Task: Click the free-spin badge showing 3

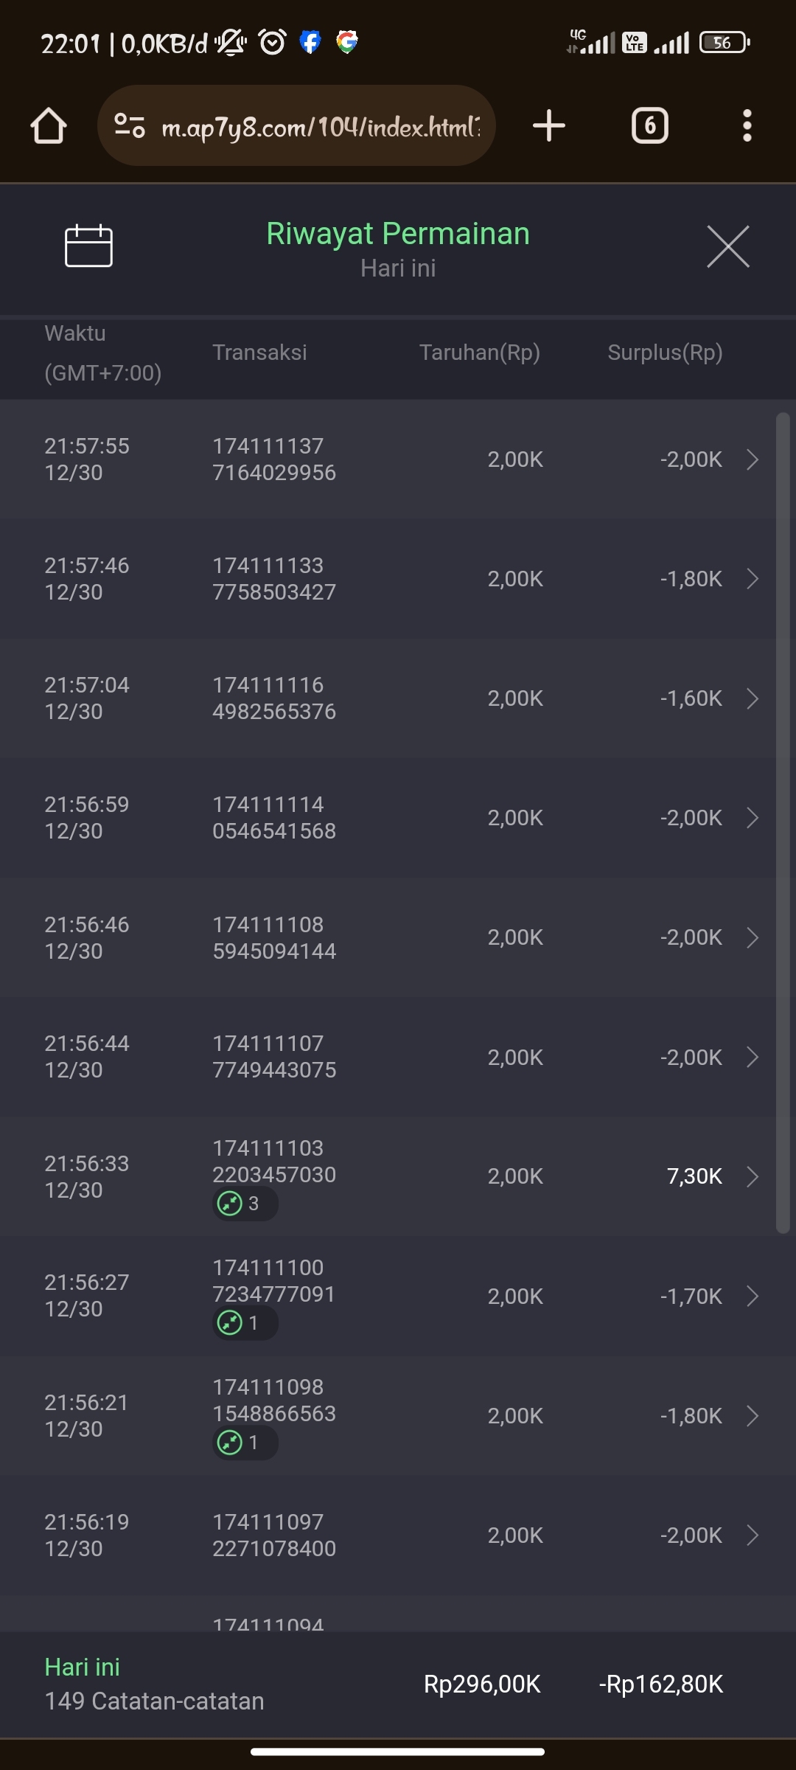Action: click(x=244, y=1204)
